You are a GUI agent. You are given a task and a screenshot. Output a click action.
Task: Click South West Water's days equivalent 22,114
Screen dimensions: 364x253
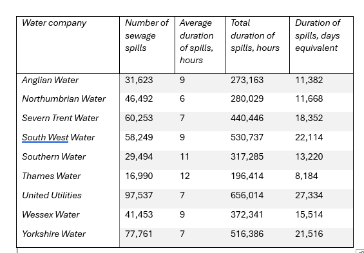tap(309, 137)
